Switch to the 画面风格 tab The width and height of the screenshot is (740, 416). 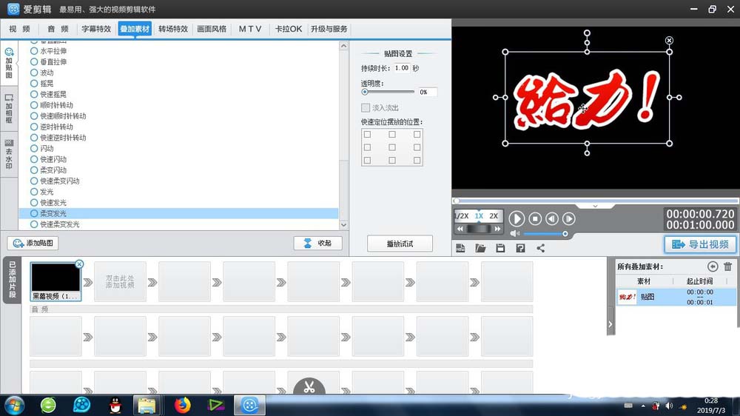click(x=212, y=29)
